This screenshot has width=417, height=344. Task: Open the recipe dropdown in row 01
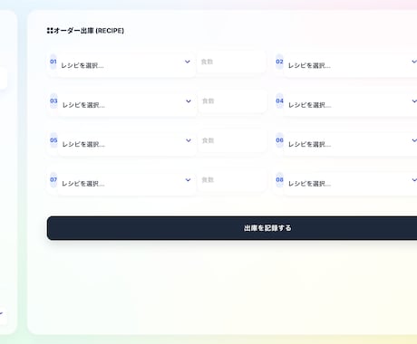click(x=126, y=65)
